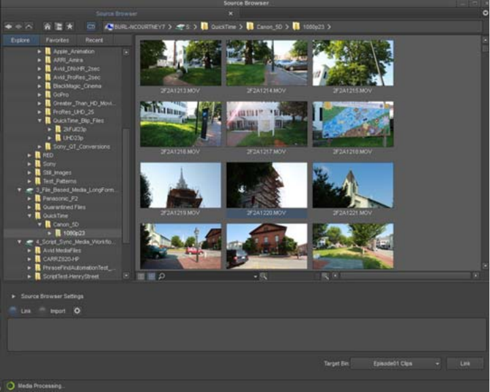The image size is (490, 392).
Task: Add current folder to favorites star
Action: 70,27
